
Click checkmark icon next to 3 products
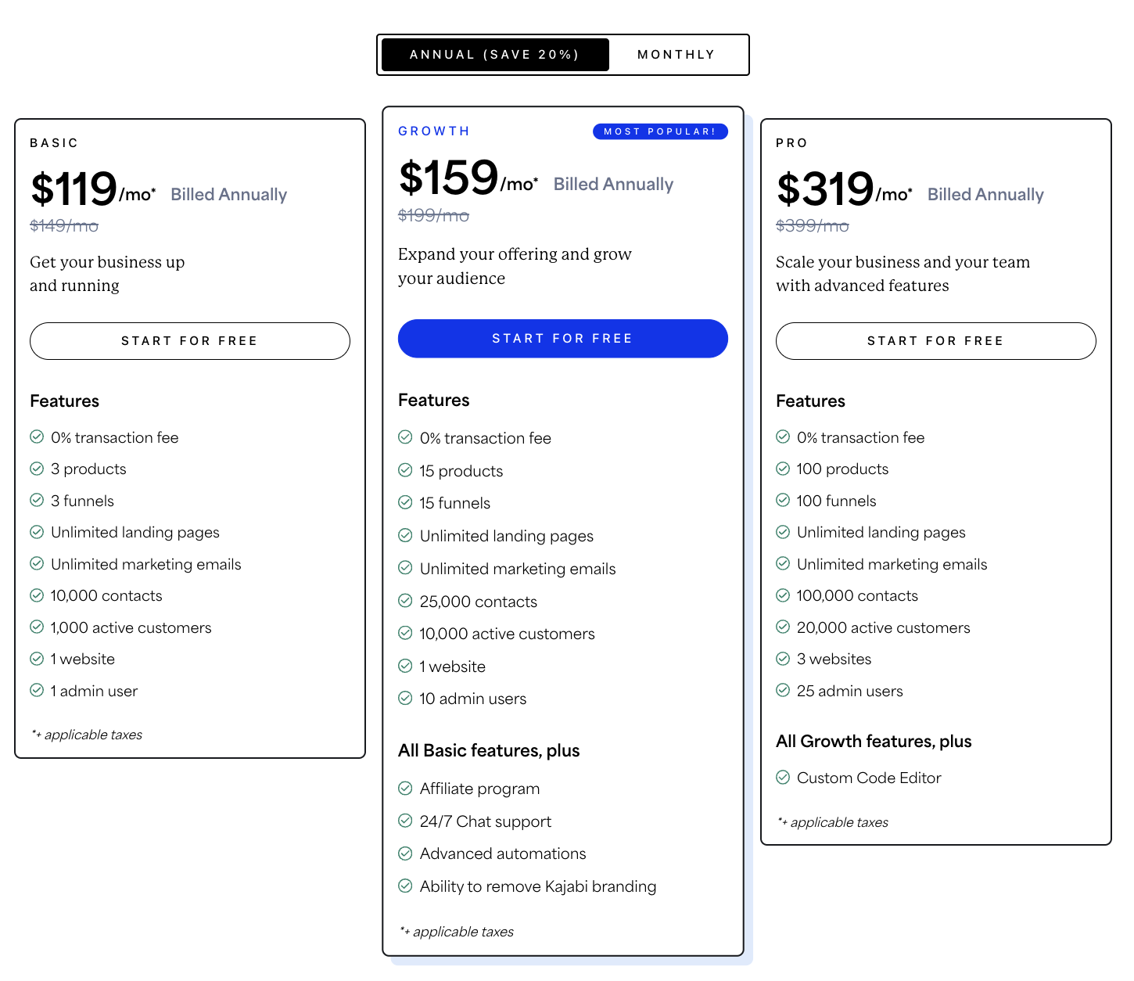click(x=37, y=469)
